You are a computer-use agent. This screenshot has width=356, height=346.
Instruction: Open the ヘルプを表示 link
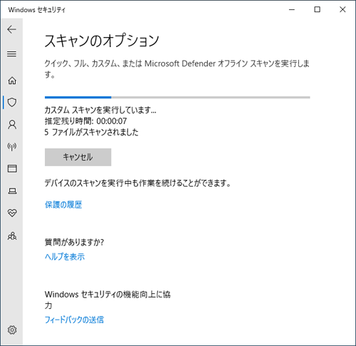(x=65, y=256)
